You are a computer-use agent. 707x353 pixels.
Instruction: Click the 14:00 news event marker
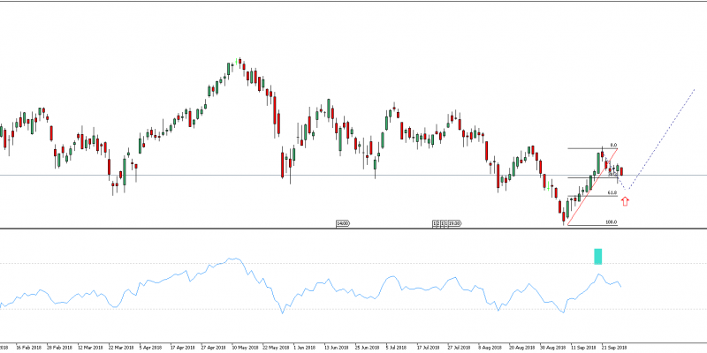click(342, 223)
